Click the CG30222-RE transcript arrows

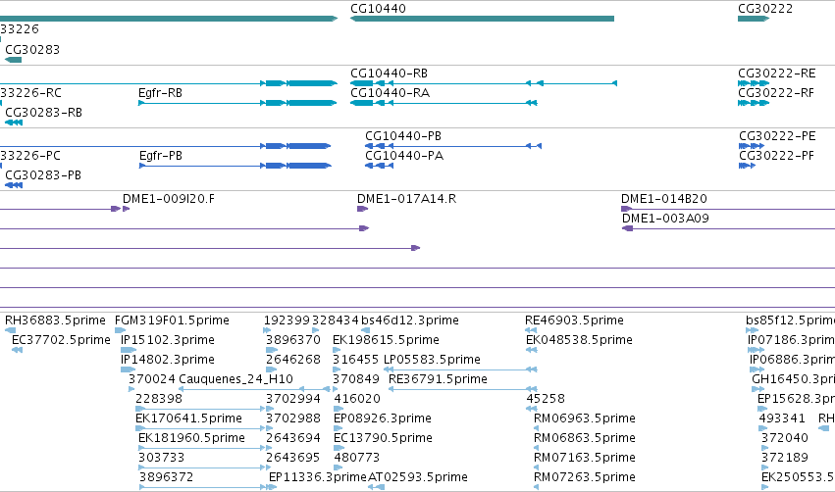754,83
